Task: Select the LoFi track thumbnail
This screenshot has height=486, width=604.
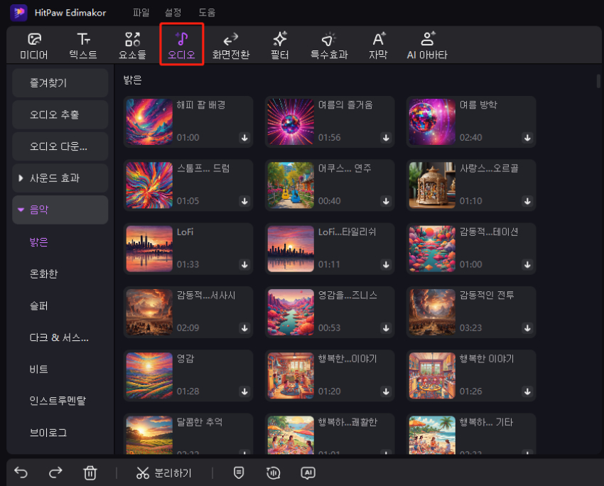Action: pyautogui.click(x=149, y=248)
